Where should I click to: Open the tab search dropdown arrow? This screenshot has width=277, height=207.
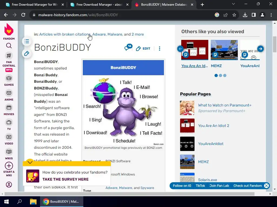click(x=233, y=4)
